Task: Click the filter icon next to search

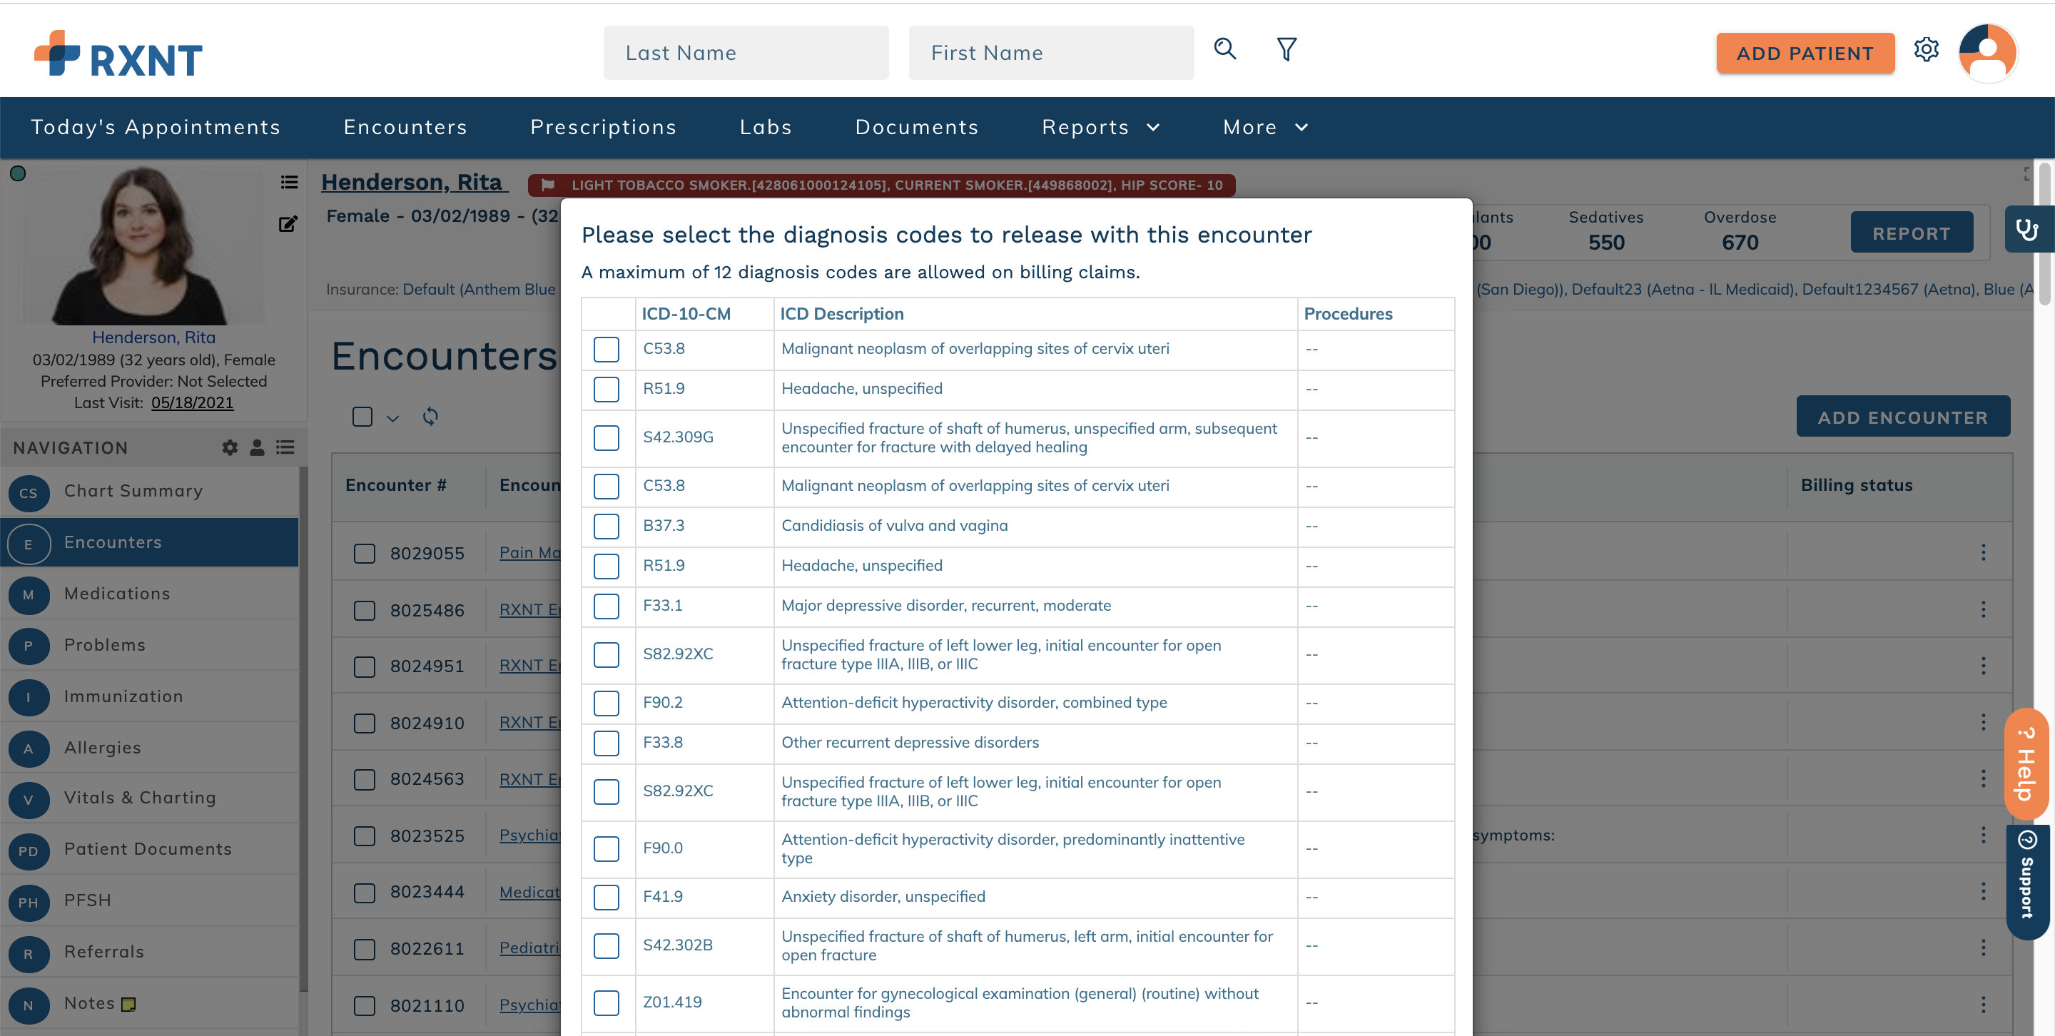Action: 1286,49
